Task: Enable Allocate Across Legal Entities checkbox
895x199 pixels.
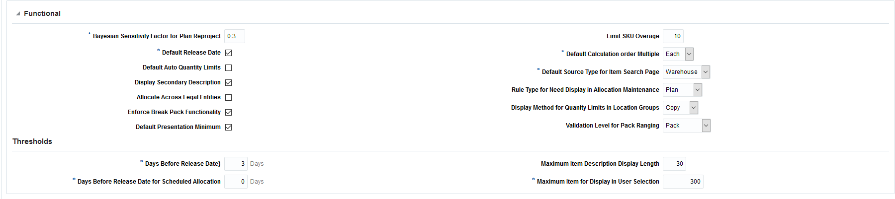Action: pos(228,97)
